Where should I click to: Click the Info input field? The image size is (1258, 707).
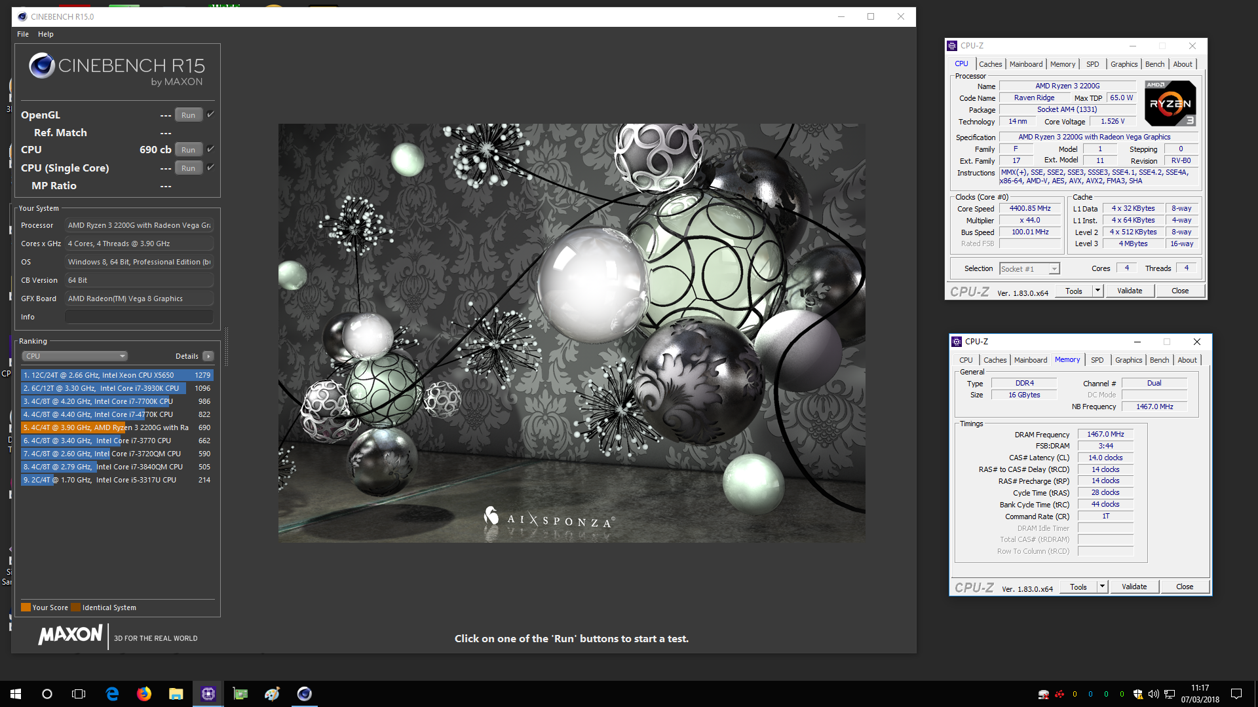139,317
